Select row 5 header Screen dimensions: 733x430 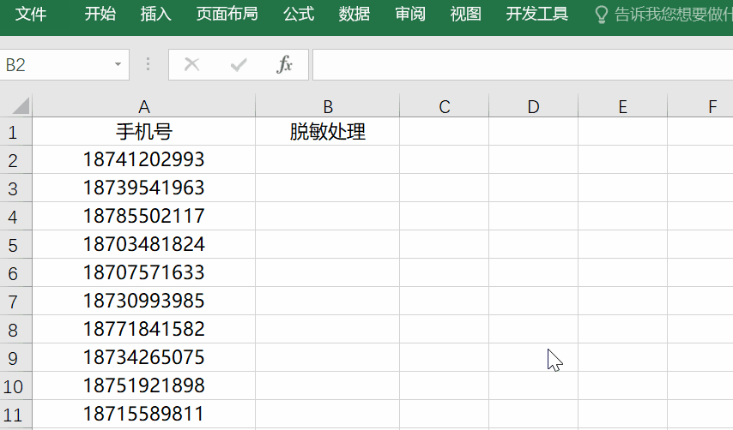coord(15,245)
